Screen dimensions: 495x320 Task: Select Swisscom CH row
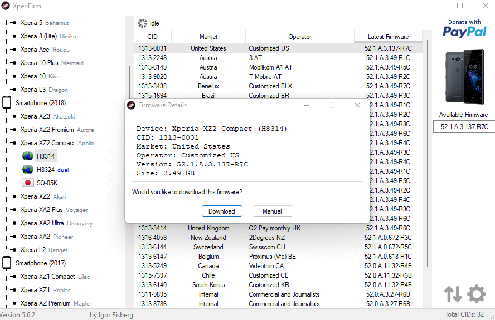(x=278, y=247)
